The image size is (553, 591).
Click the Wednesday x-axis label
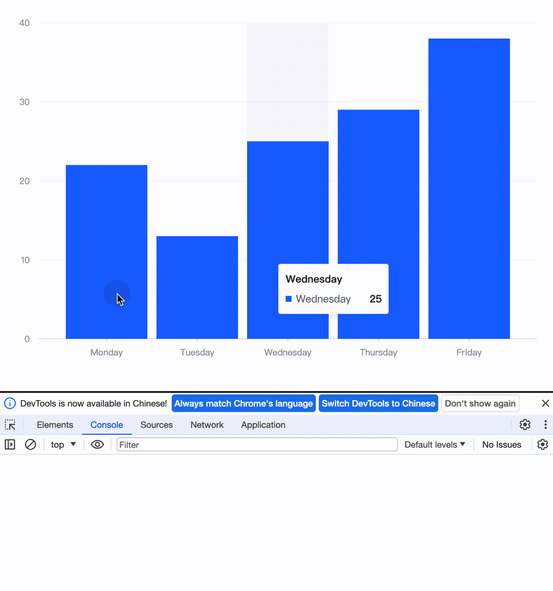coord(288,352)
